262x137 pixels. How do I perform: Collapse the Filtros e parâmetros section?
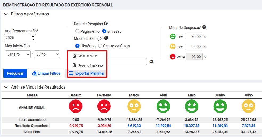(x=6, y=14)
